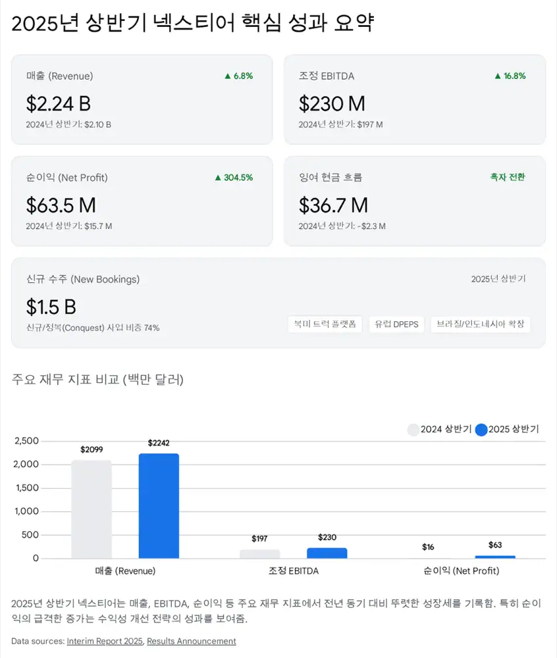Click the 2025년 상반기 넥스티어 page title
This screenshot has height=658, width=557.
[192, 22]
